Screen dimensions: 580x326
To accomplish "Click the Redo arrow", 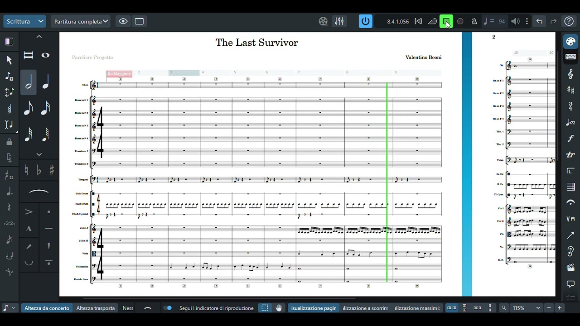I will [x=553, y=21].
